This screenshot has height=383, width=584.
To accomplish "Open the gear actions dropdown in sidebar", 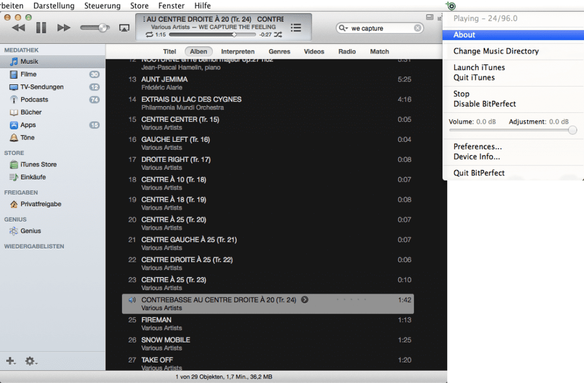I will tap(31, 361).
